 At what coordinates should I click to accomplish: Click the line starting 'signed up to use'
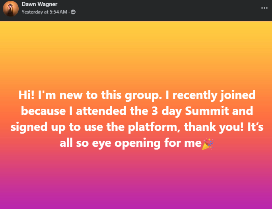[136, 128]
